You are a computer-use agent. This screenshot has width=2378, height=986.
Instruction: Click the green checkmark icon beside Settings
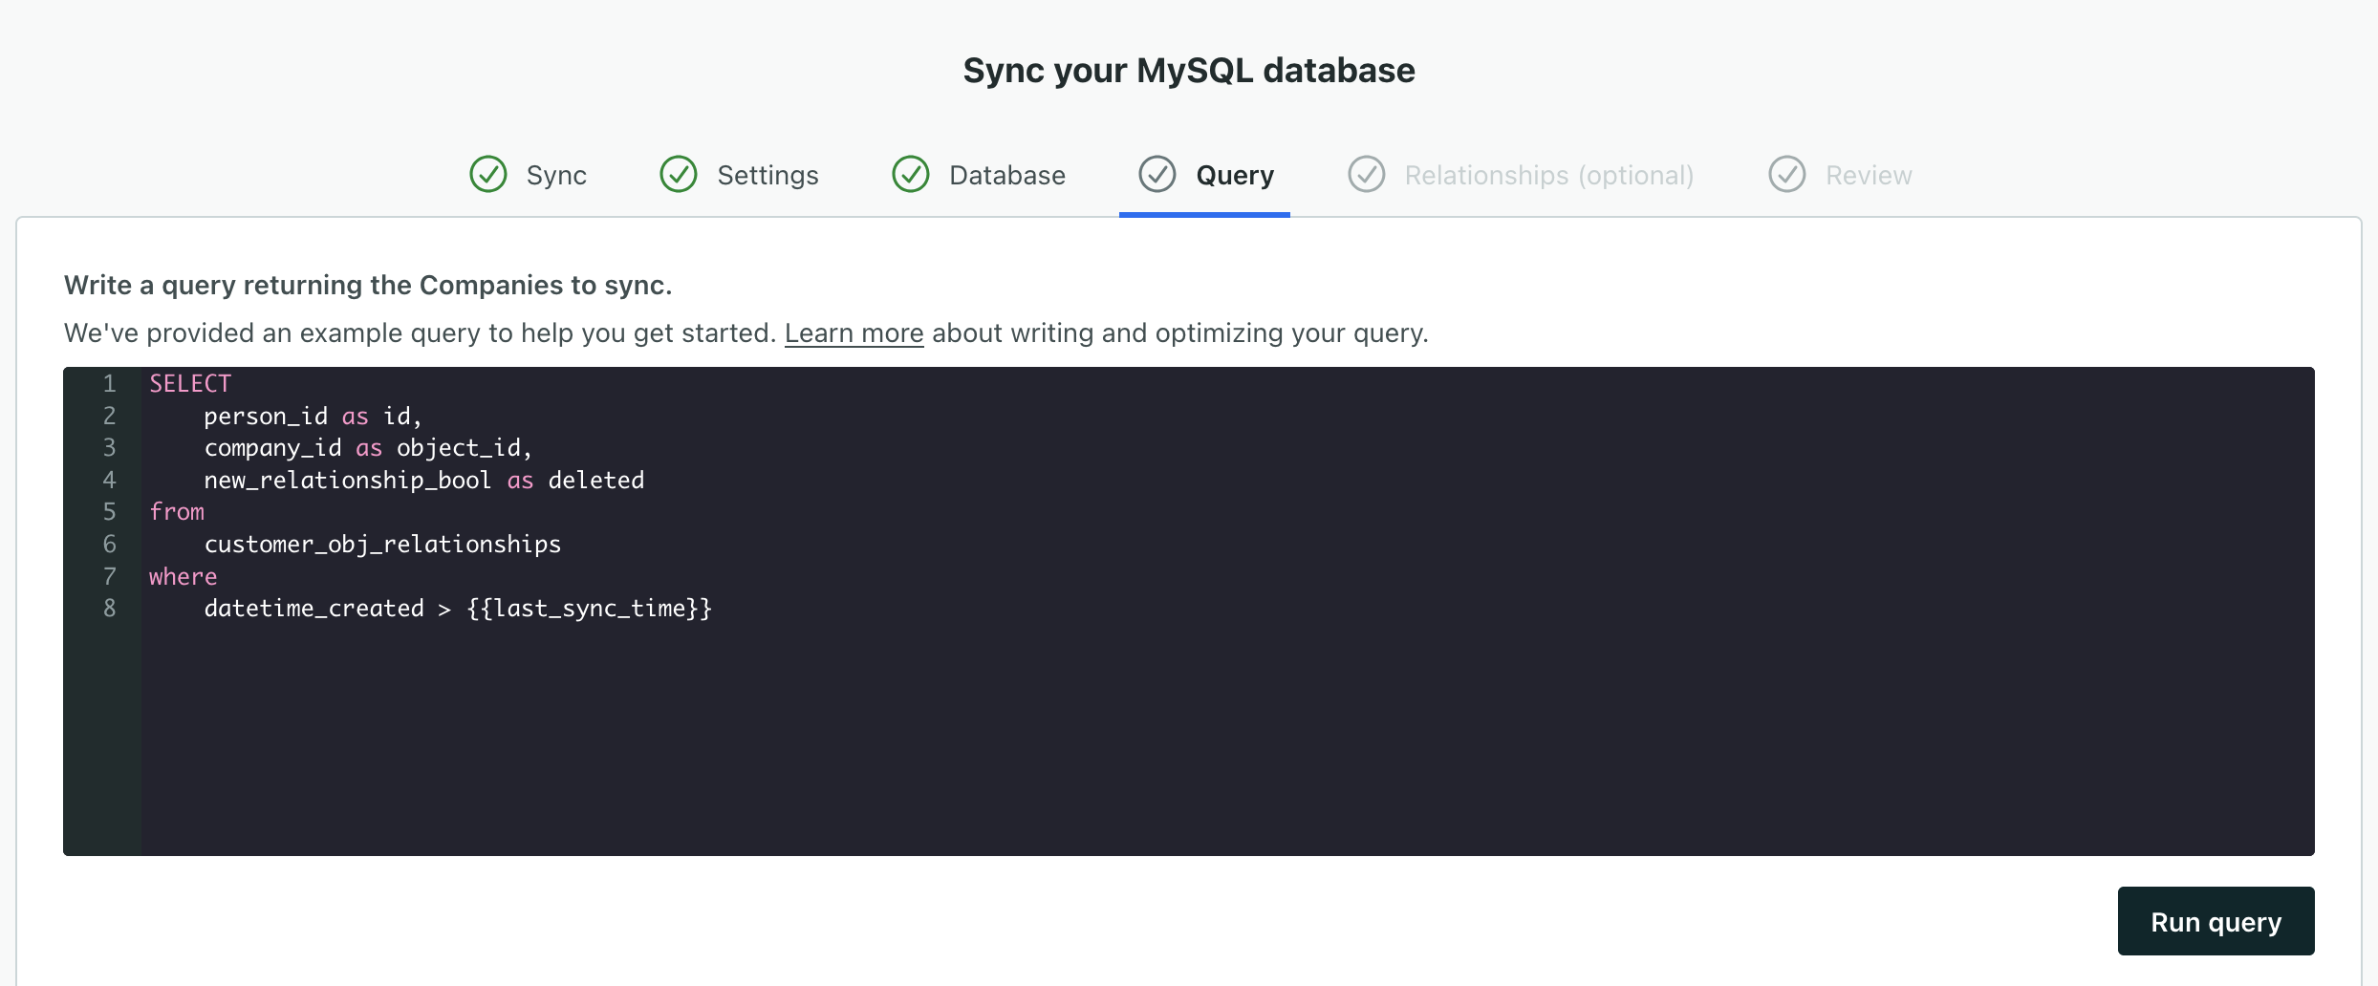[x=679, y=175]
